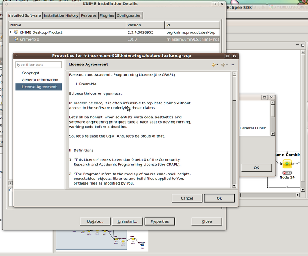Select Copyright in the properties tree
308x256 pixels.
point(30,73)
